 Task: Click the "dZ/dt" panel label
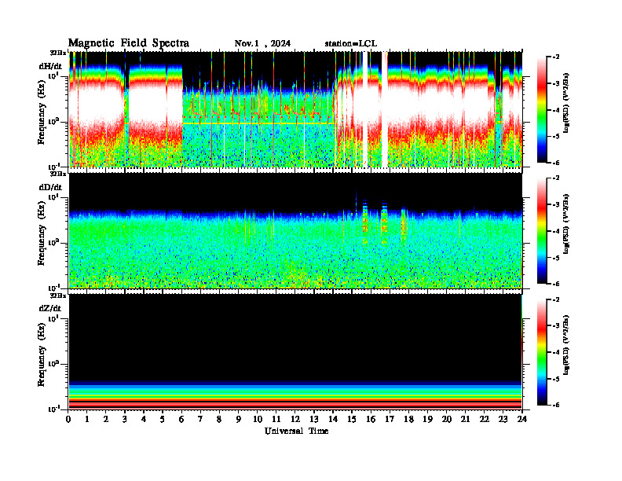(50, 308)
